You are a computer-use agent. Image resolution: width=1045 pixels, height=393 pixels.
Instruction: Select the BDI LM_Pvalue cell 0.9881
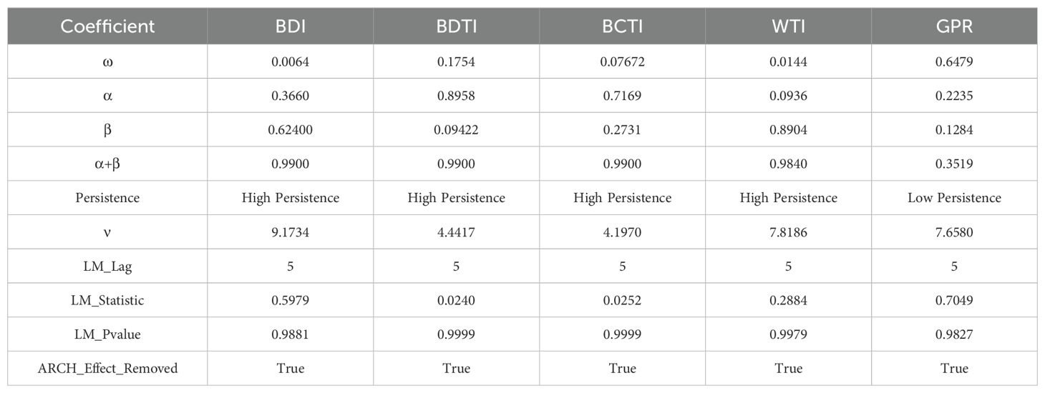[290, 334]
